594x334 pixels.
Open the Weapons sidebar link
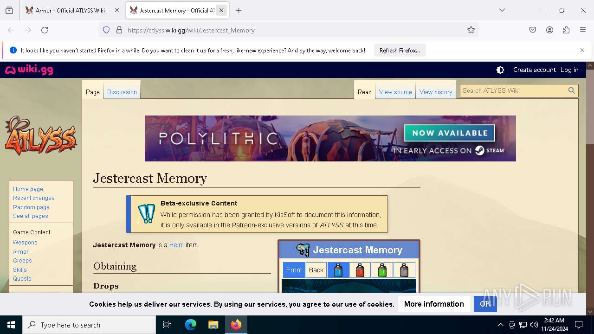(25, 243)
